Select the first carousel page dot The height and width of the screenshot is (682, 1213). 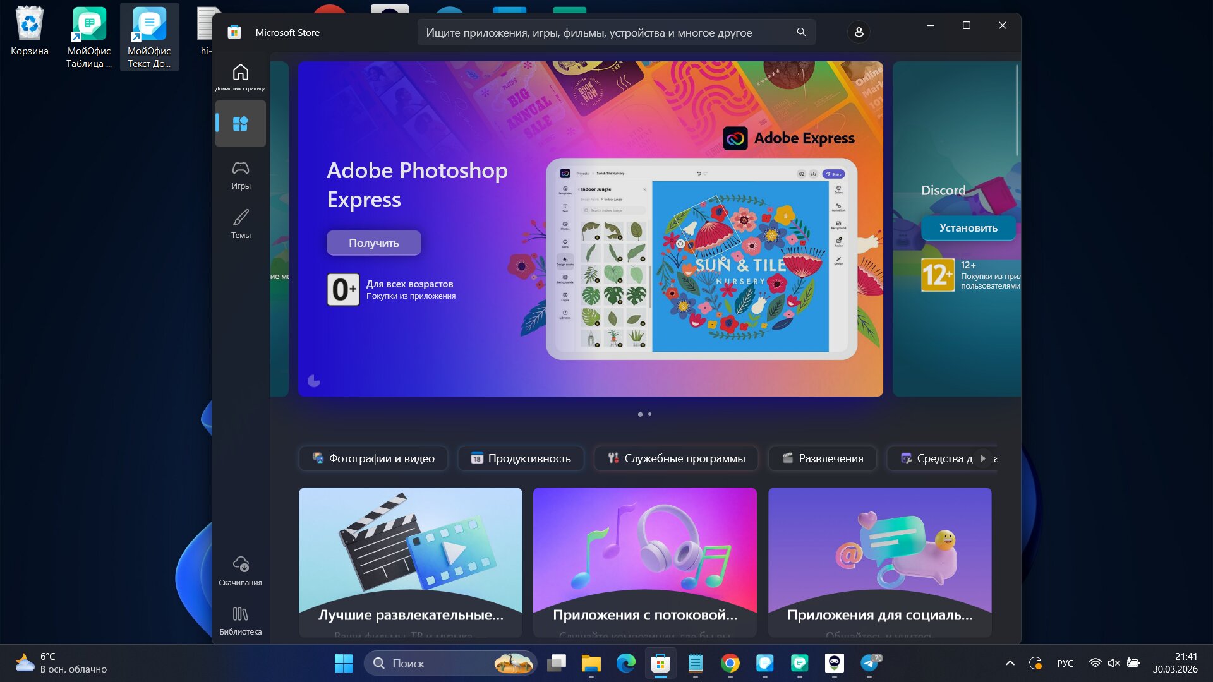pyautogui.click(x=640, y=414)
